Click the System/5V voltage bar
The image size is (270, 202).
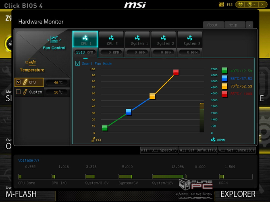(125, 176)
